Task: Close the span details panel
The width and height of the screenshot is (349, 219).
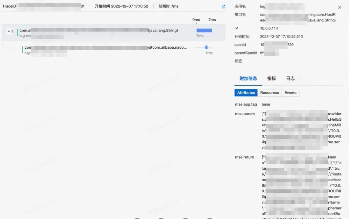Action: click(339, 7)
